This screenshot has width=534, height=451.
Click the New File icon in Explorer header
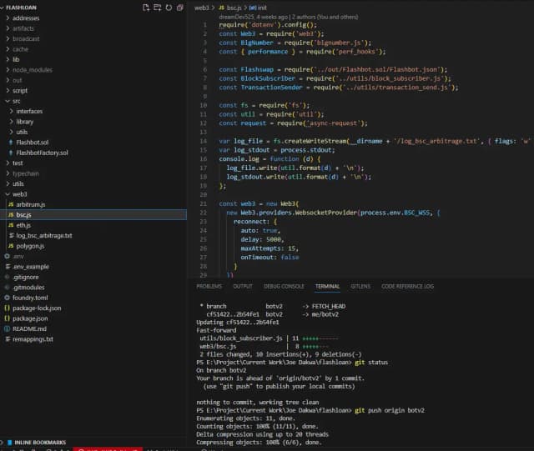coord(146,7)
